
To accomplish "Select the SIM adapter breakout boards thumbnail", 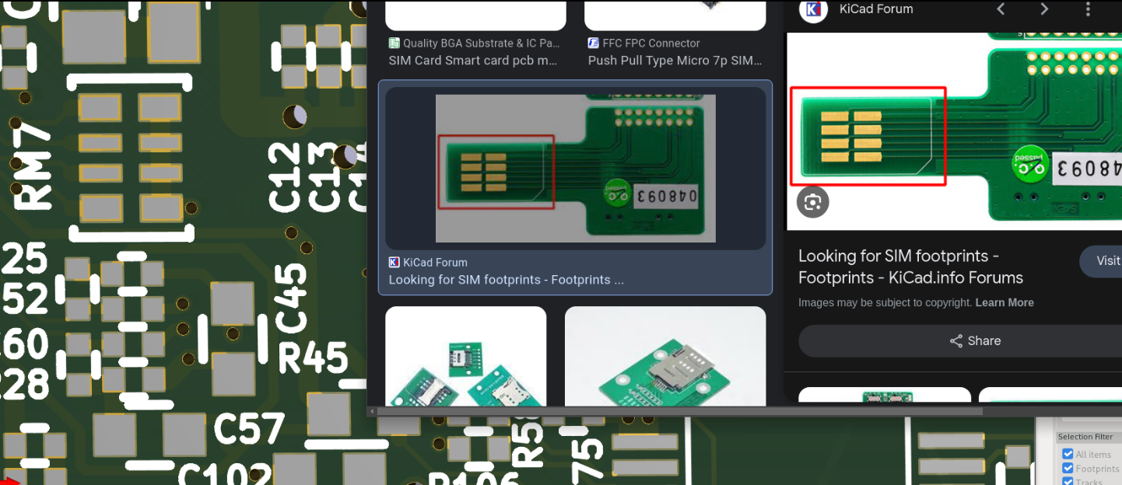I will (465, 356).
